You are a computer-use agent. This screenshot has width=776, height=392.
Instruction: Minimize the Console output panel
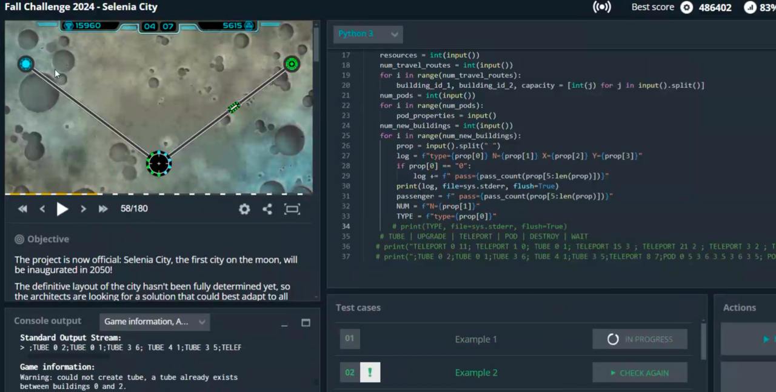pyautogui.click(x=284, y=323)
